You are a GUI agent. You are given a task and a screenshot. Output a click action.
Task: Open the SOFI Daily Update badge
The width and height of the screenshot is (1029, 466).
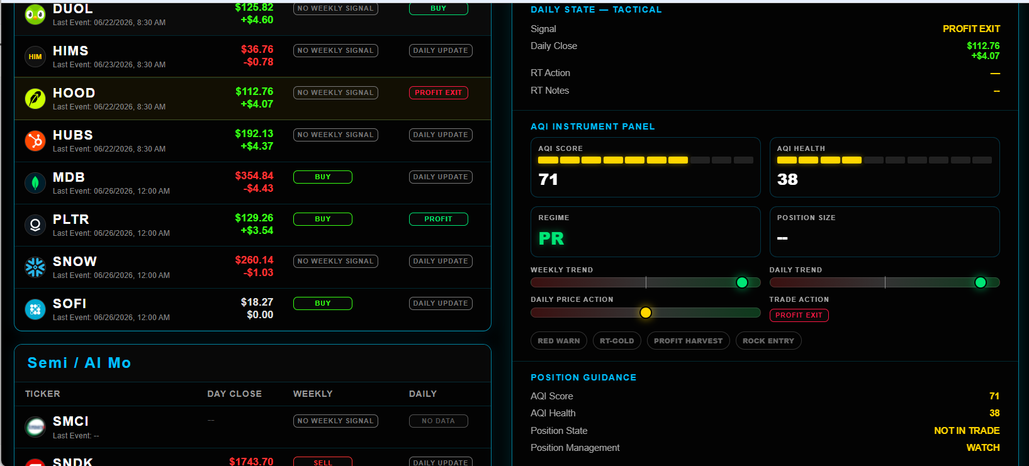coord(441,303)
